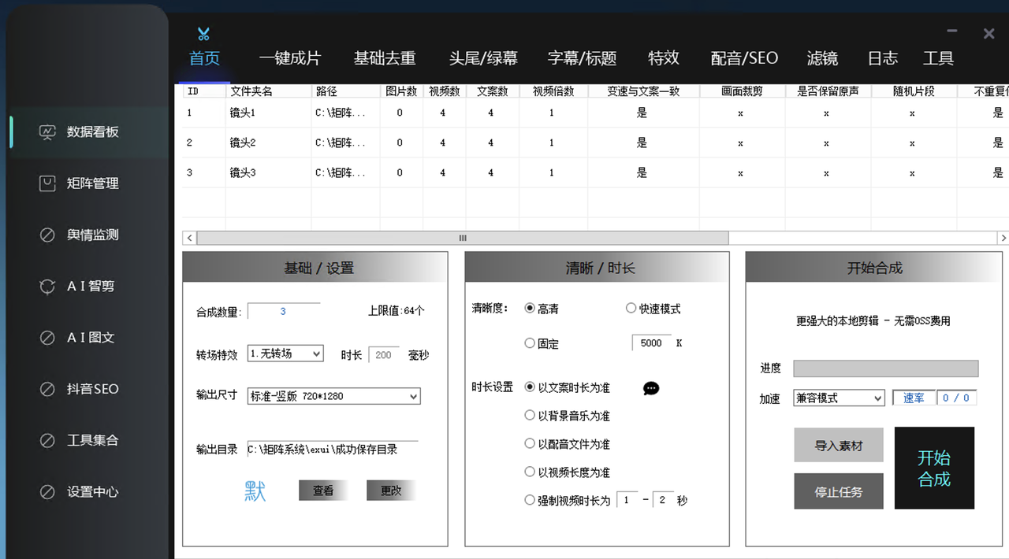Open the 加速 兼容模式 dropdown
This screenshot has width=1009, height=559.
coord(839,398)
